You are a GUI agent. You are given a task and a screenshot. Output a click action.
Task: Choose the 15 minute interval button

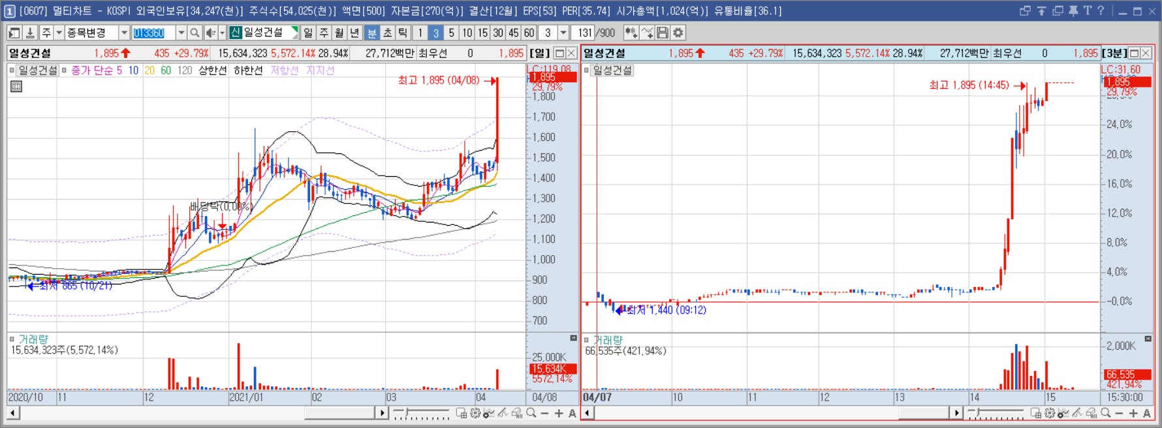[x=482, y=33]
